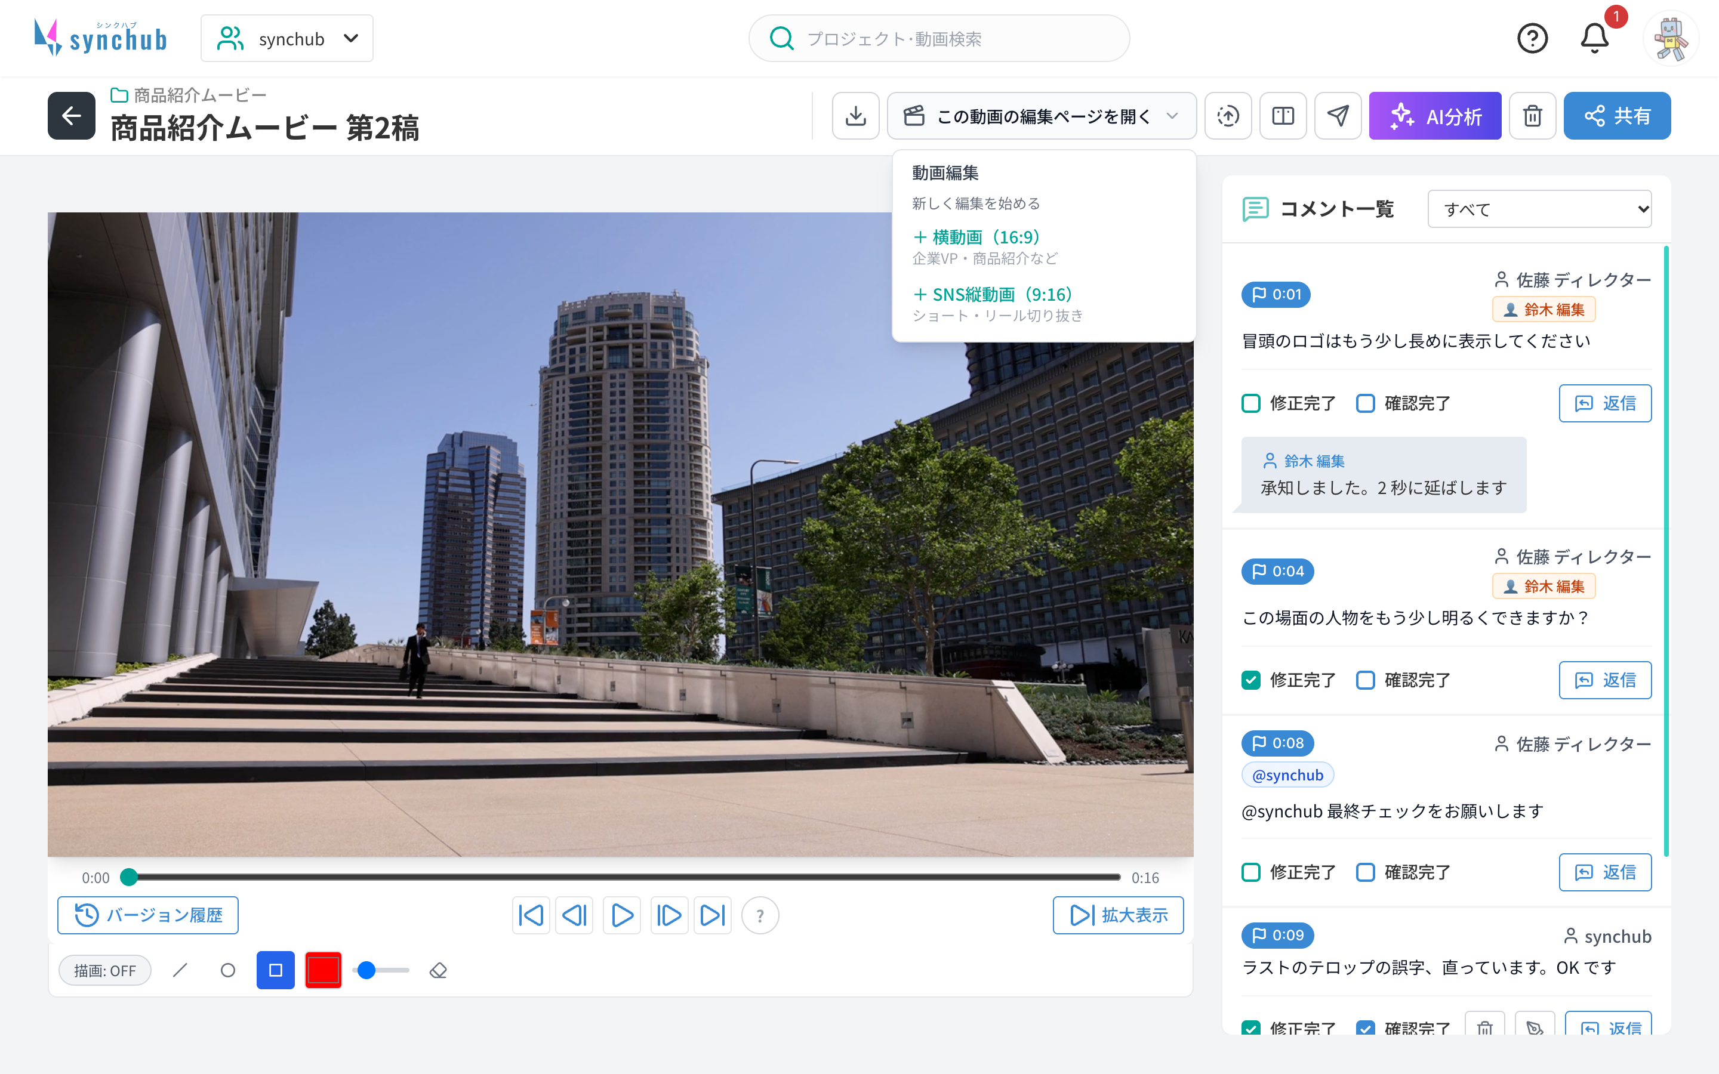This screenshot has height=1074, width=1719.
Task: Check 確認完了 on the 0:04 comment
Action: pyautogui.click(x=1365, y=680)
